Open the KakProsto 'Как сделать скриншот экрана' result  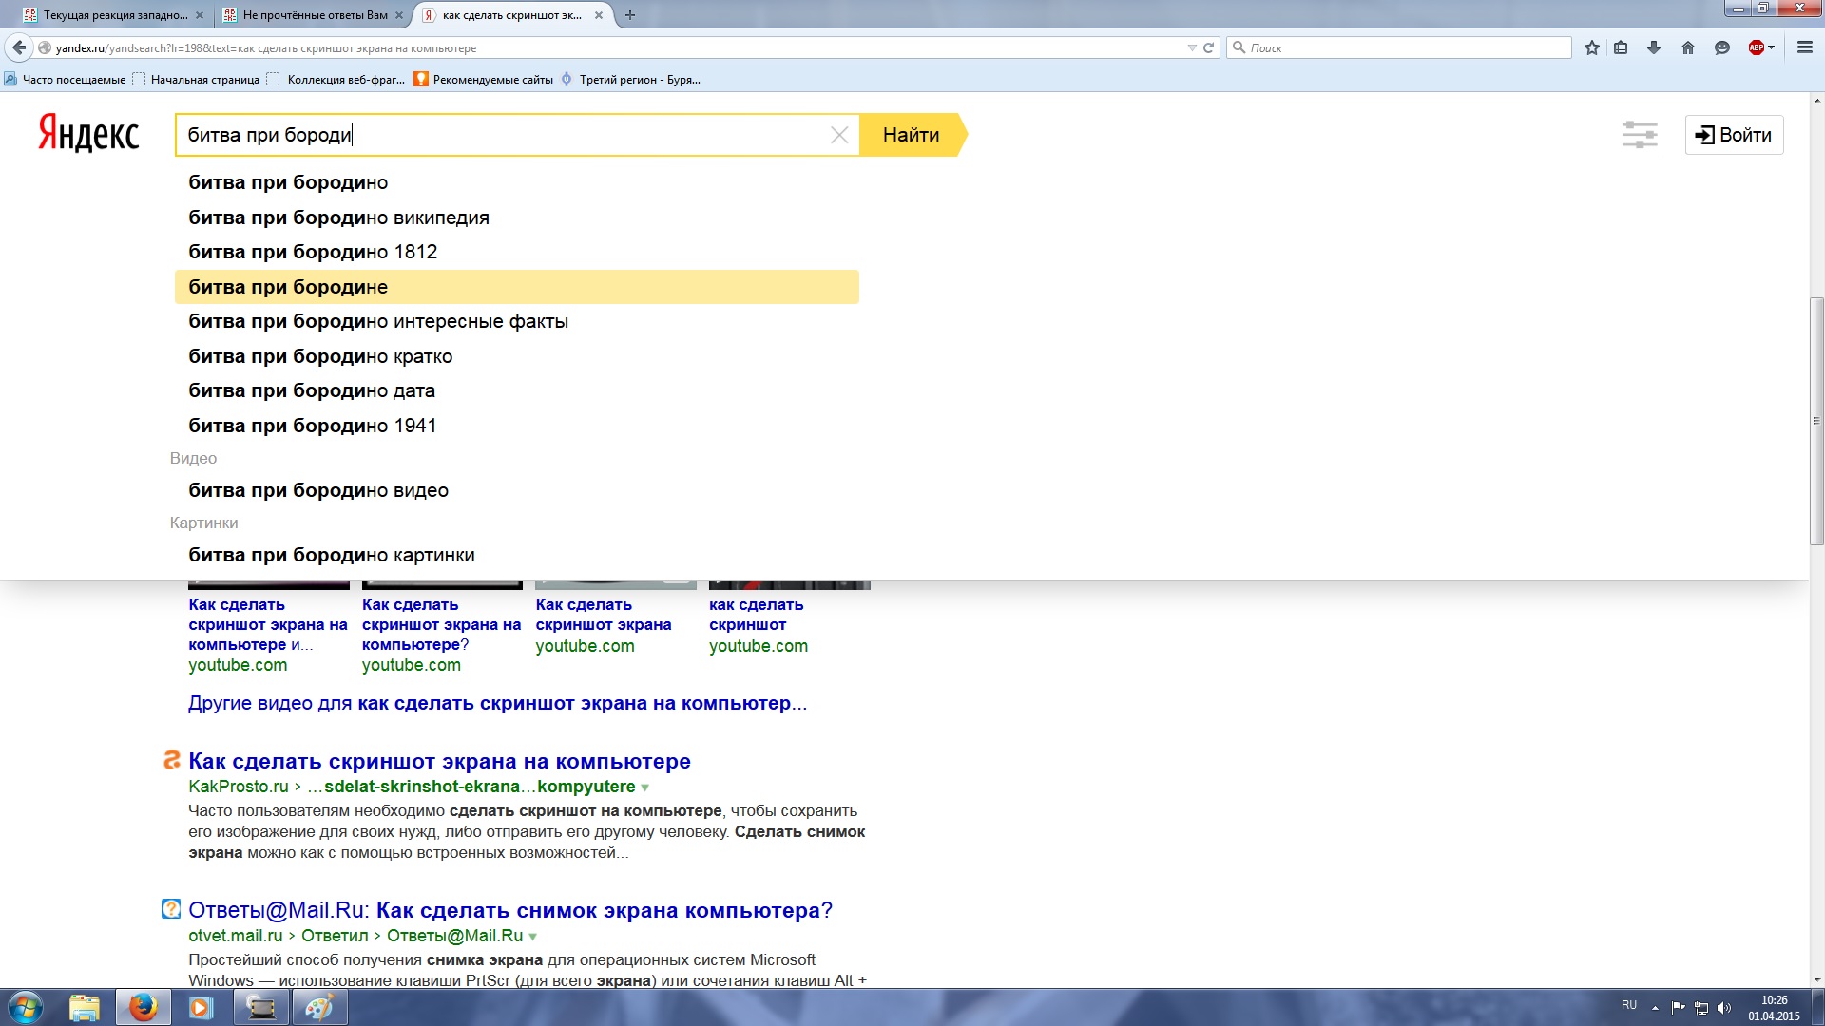[x=439, y=761]
